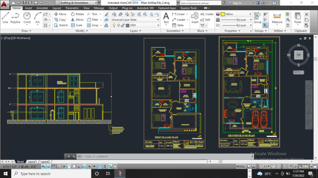Toggle MODEL space button in status bar
318x178 pixels.
(240, 166)
